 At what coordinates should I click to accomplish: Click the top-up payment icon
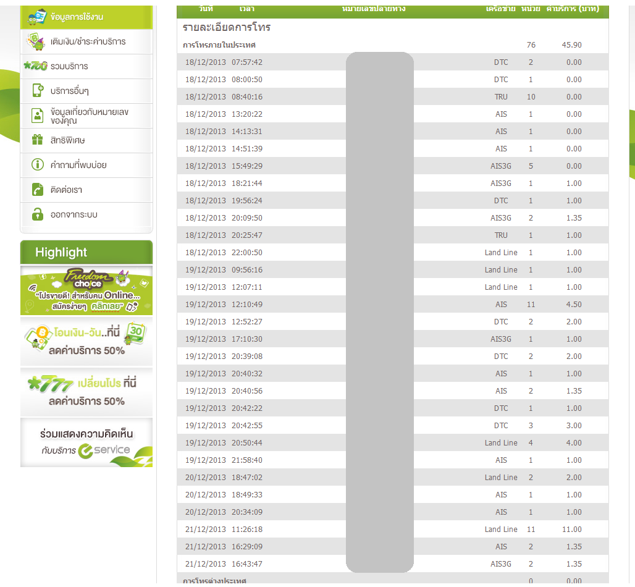(x=36, y=42)
